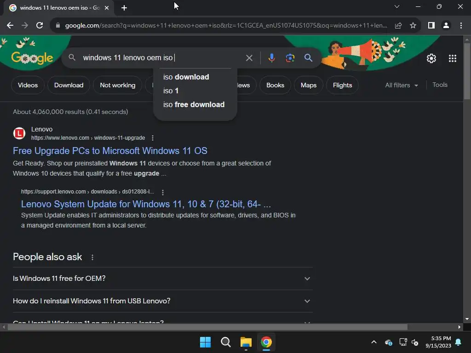The width and height of the screenshot is (471, 353).
Task: Bookmark this page with the star icon
Action: click(x=413, y=26)
